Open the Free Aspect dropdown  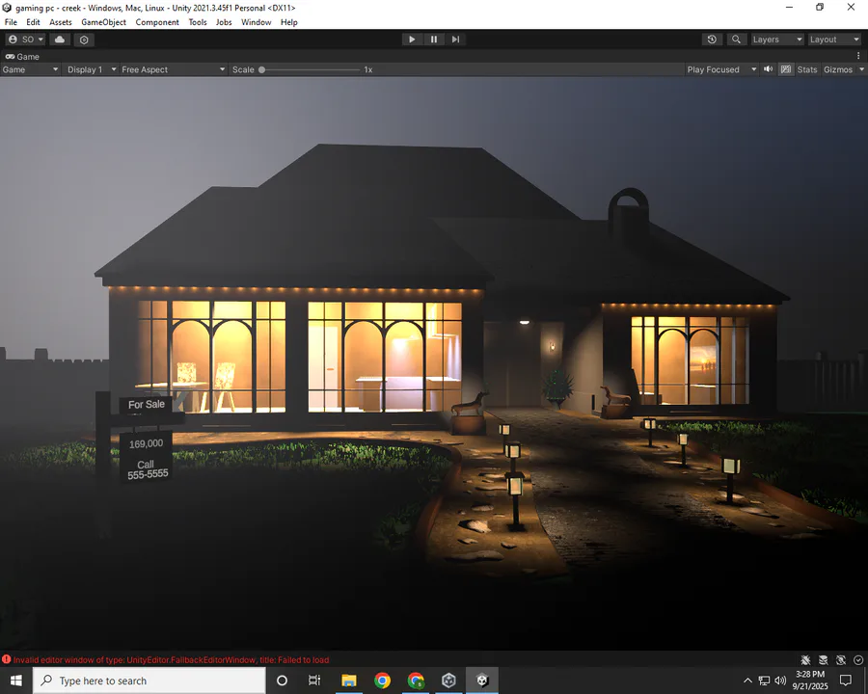[174, 69]
